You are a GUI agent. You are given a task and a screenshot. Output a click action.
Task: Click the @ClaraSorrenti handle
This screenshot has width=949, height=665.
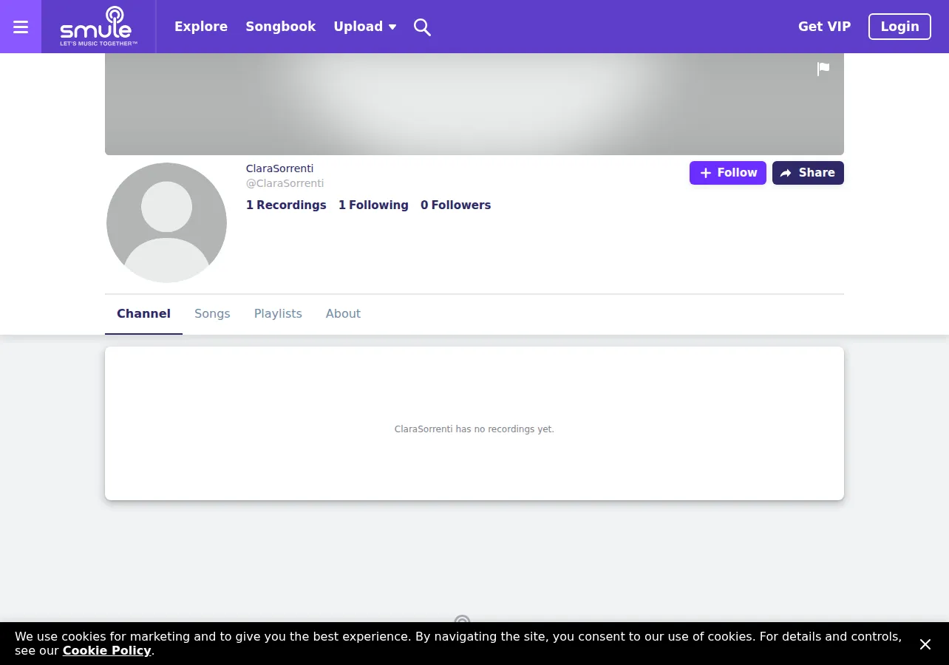(285, 183)
